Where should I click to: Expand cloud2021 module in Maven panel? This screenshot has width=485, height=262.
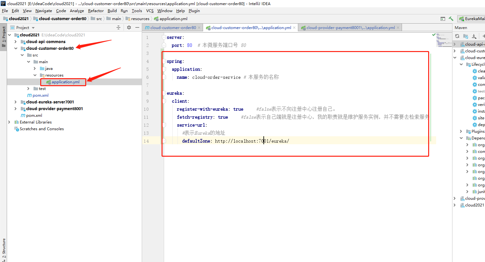tap(455, 205)
